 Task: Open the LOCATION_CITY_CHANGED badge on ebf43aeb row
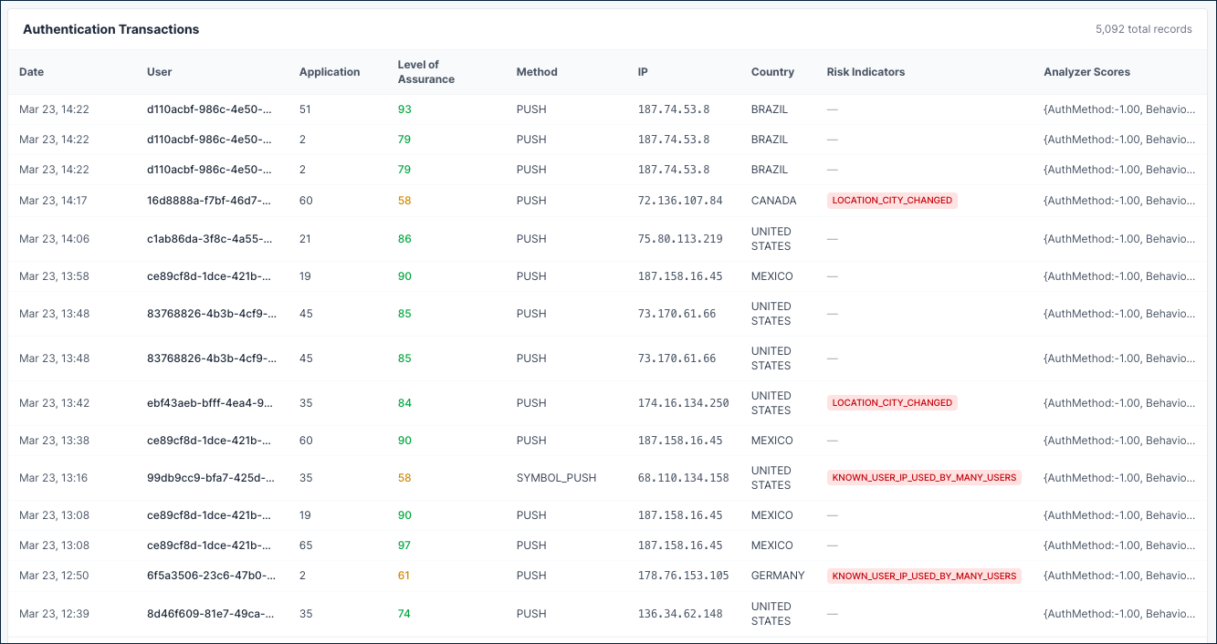click(892, 402)
